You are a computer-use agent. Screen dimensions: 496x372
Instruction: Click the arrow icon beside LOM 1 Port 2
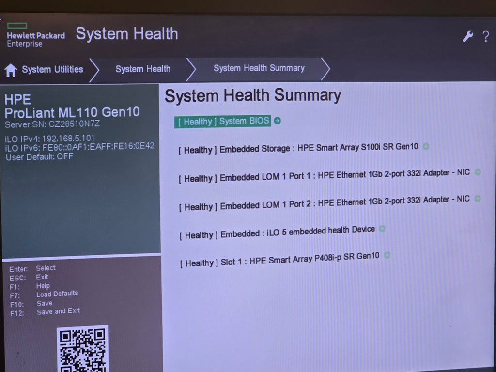tap(478, 199)
